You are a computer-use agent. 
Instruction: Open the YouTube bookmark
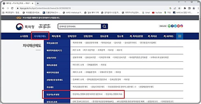(157, 13)
